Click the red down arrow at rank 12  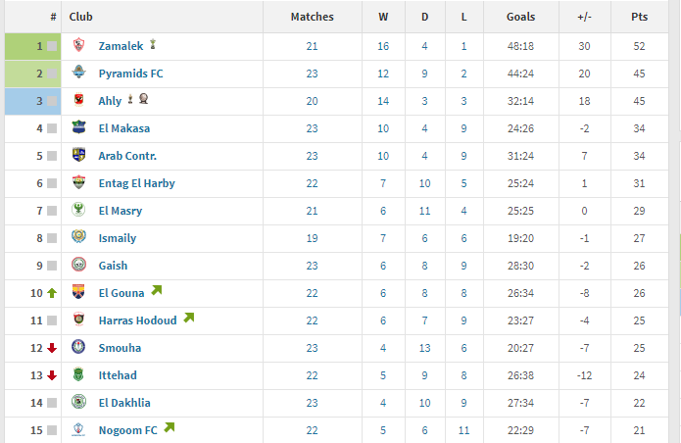click(x=52, y=348)
